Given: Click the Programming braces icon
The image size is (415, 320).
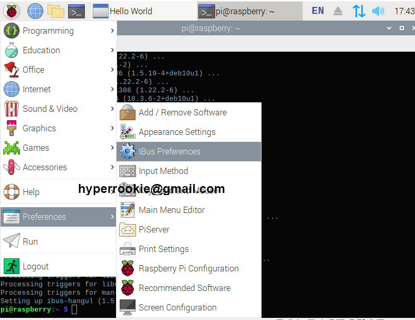Looking at the screenshot, I should pos(12,31).
